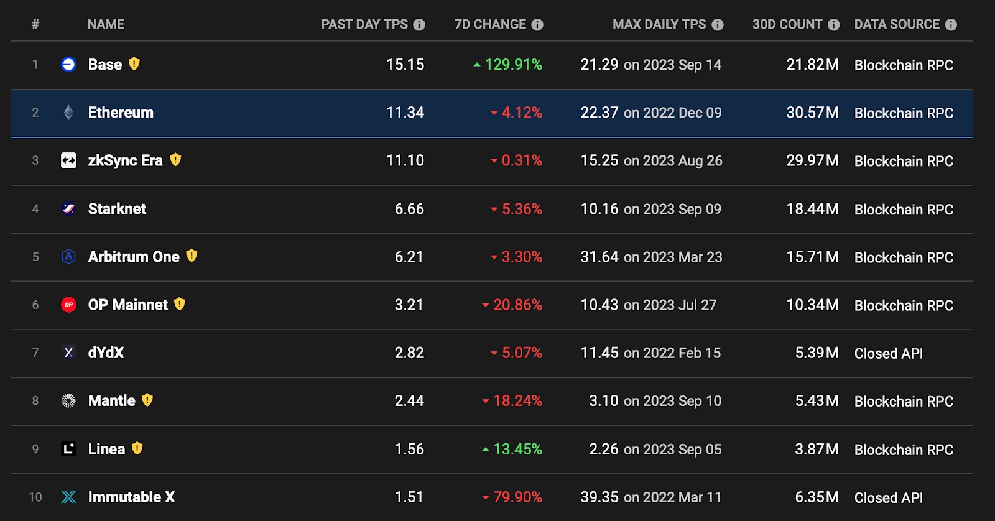Image resolution: width=995 pixels, height=521 pixels.
Task: Click the 29.97 M 30D count value
Action: click(x=812, y=160)
